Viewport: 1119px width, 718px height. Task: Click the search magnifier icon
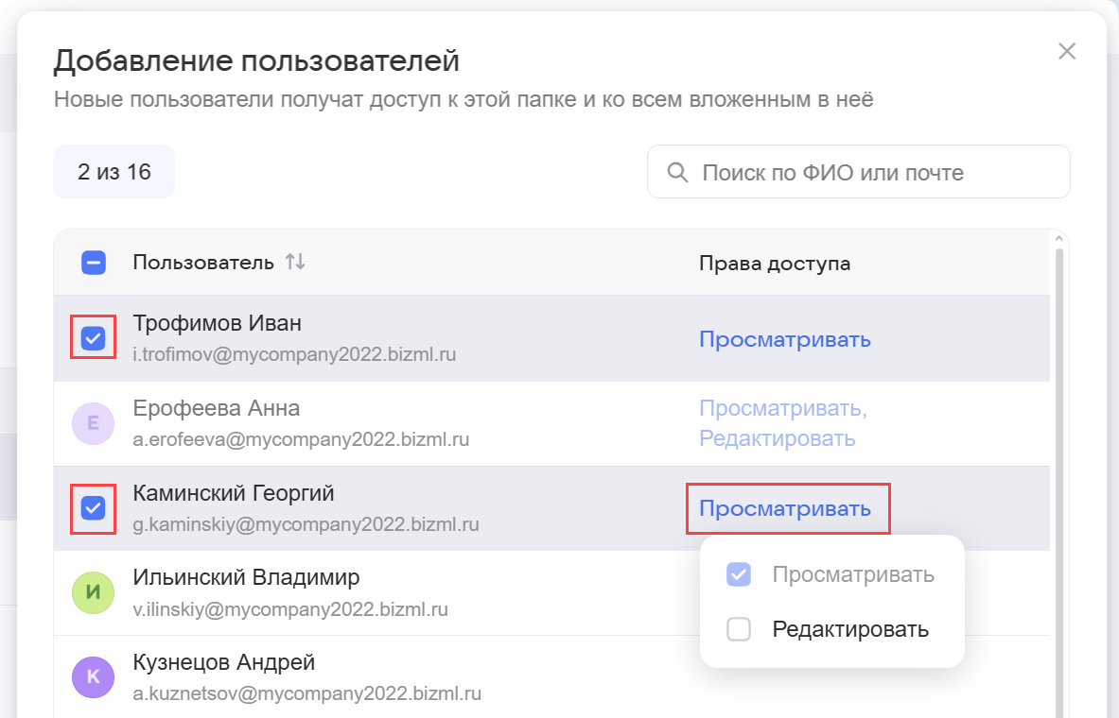point(677,173)
